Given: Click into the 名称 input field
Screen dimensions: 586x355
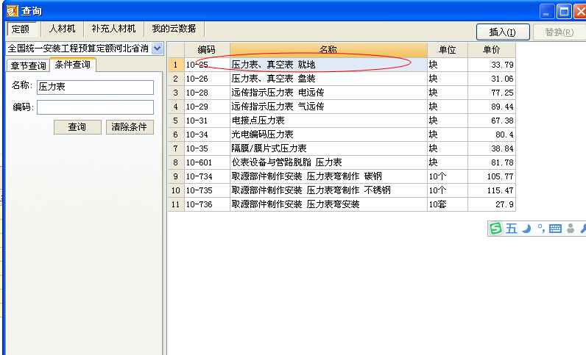Looking at the screenshot, I should click(x=95, y=87).
